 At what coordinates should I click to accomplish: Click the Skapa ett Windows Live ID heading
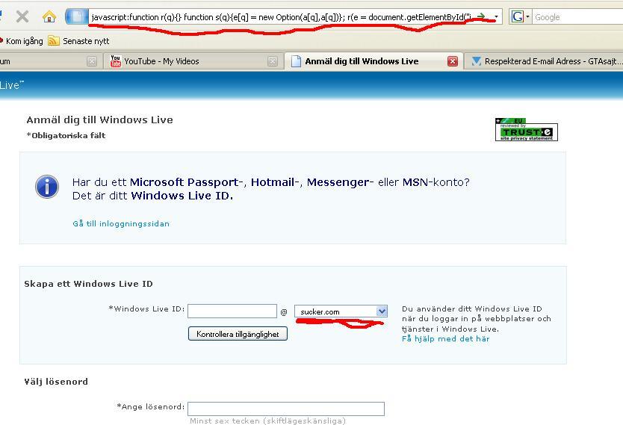tap(88, 284)
